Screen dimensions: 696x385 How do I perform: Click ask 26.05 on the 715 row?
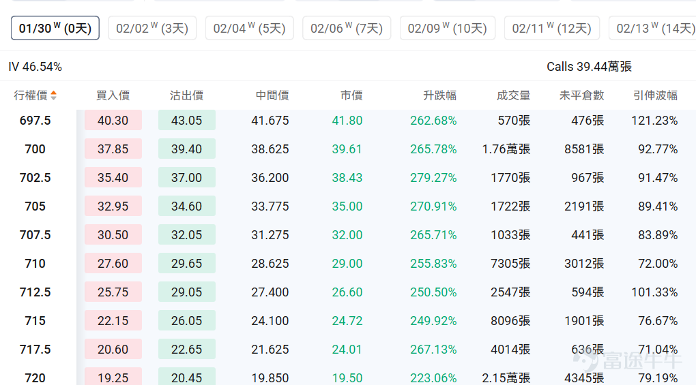187,320
